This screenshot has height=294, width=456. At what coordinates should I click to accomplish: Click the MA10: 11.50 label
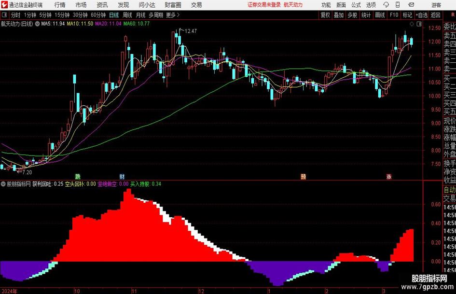[x=80, y=24]
